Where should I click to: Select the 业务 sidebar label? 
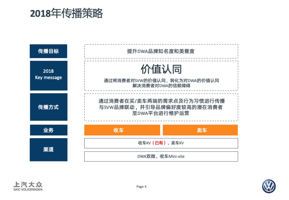coord(48,130)
